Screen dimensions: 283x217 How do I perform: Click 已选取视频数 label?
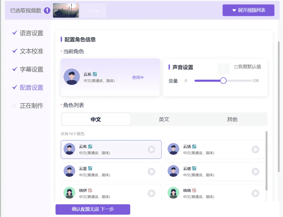(26, 10)
